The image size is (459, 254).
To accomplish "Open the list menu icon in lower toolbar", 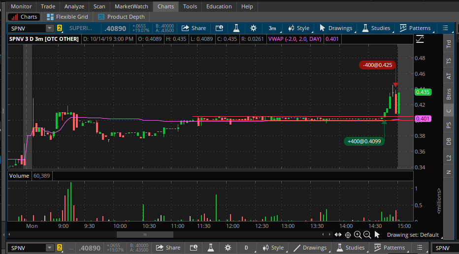I will [420, 248].
